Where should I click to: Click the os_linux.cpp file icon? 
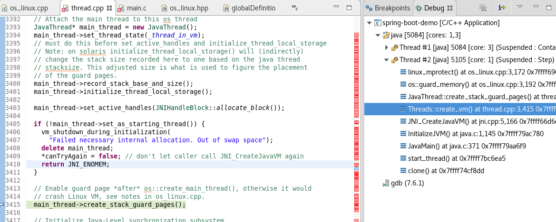point(5,8)
